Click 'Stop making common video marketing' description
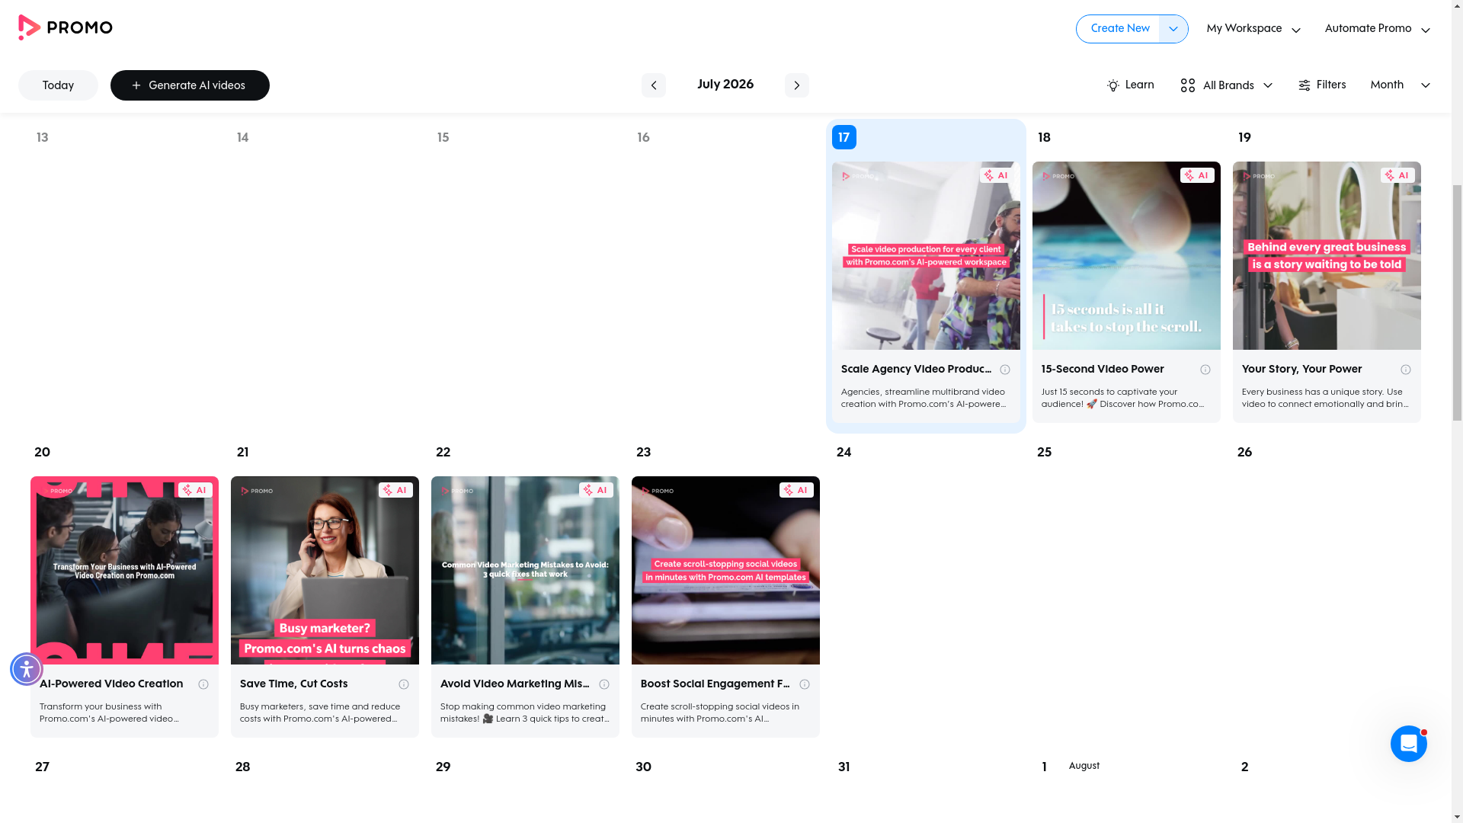This screenshot has width=1463, height=823. pyautogui.click(x=524, y=713)
